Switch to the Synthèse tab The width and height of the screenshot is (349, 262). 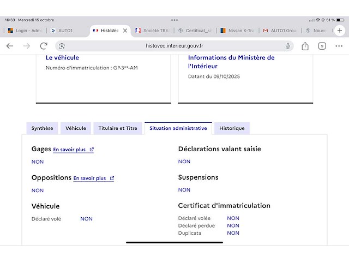(42, 128)
